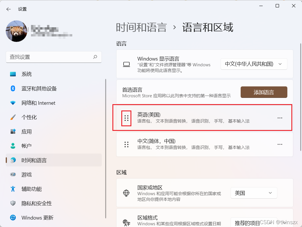Click the Bluetooth icon in sidebar
The image size is (302, 227).
click(13, 88)
